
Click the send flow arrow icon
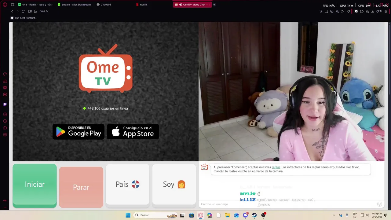(343, 11)
